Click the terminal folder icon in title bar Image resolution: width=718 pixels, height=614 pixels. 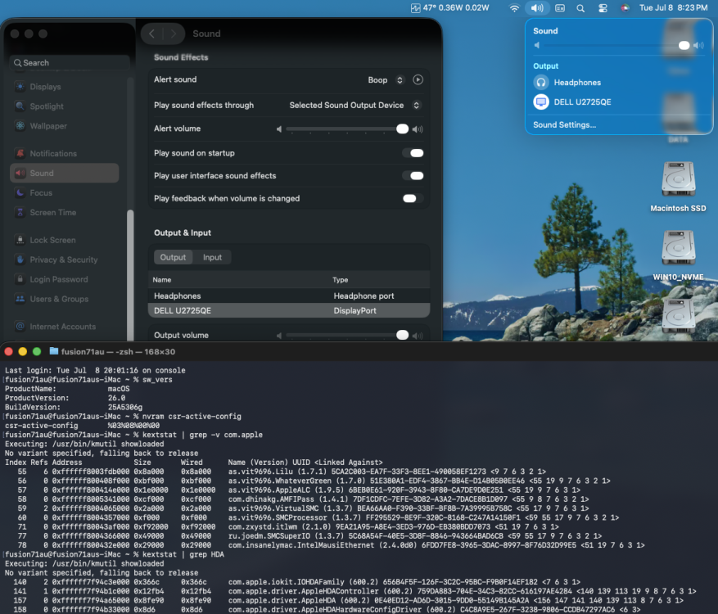(54, 351)
